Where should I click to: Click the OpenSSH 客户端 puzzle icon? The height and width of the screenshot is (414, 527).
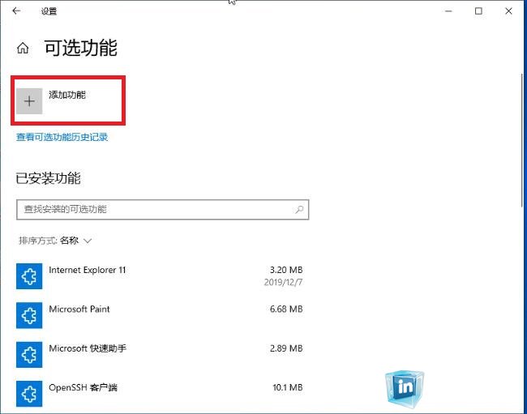pyautogui.click(x=29, y=394)
